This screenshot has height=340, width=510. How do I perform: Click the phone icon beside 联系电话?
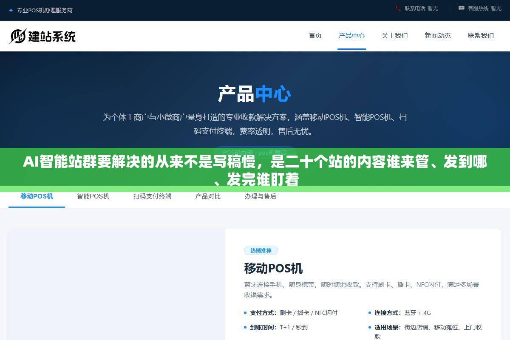click(x=398, y=8)
